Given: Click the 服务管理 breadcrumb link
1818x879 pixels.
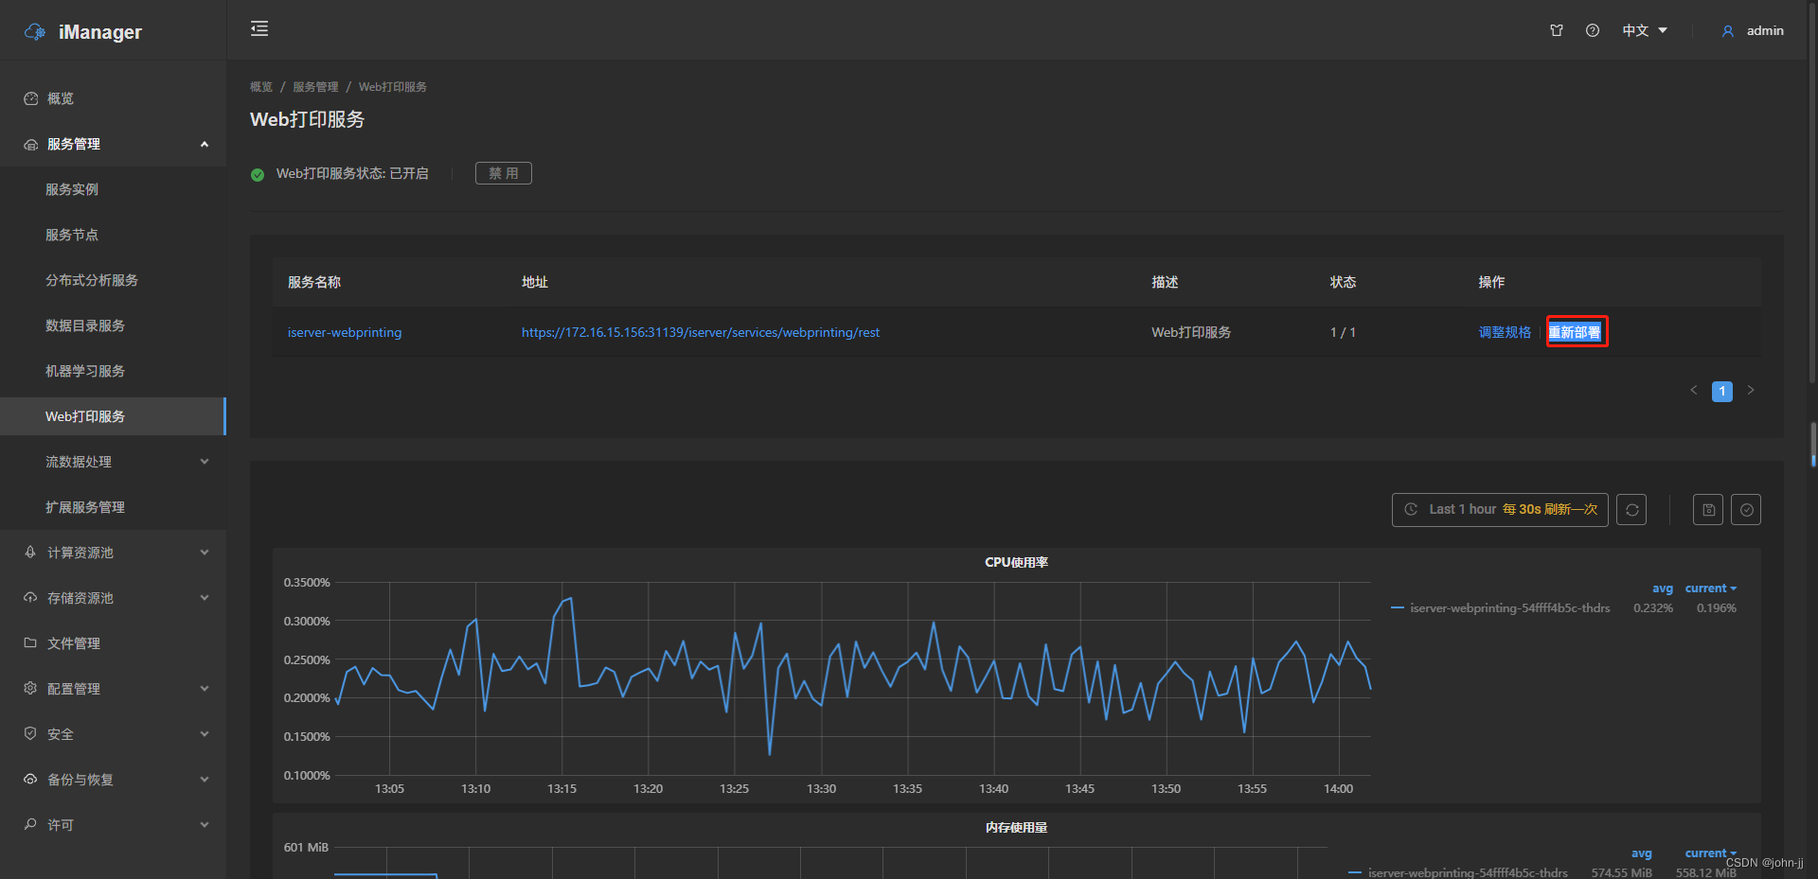Looking at the screenshot, I should coord(315,87).
